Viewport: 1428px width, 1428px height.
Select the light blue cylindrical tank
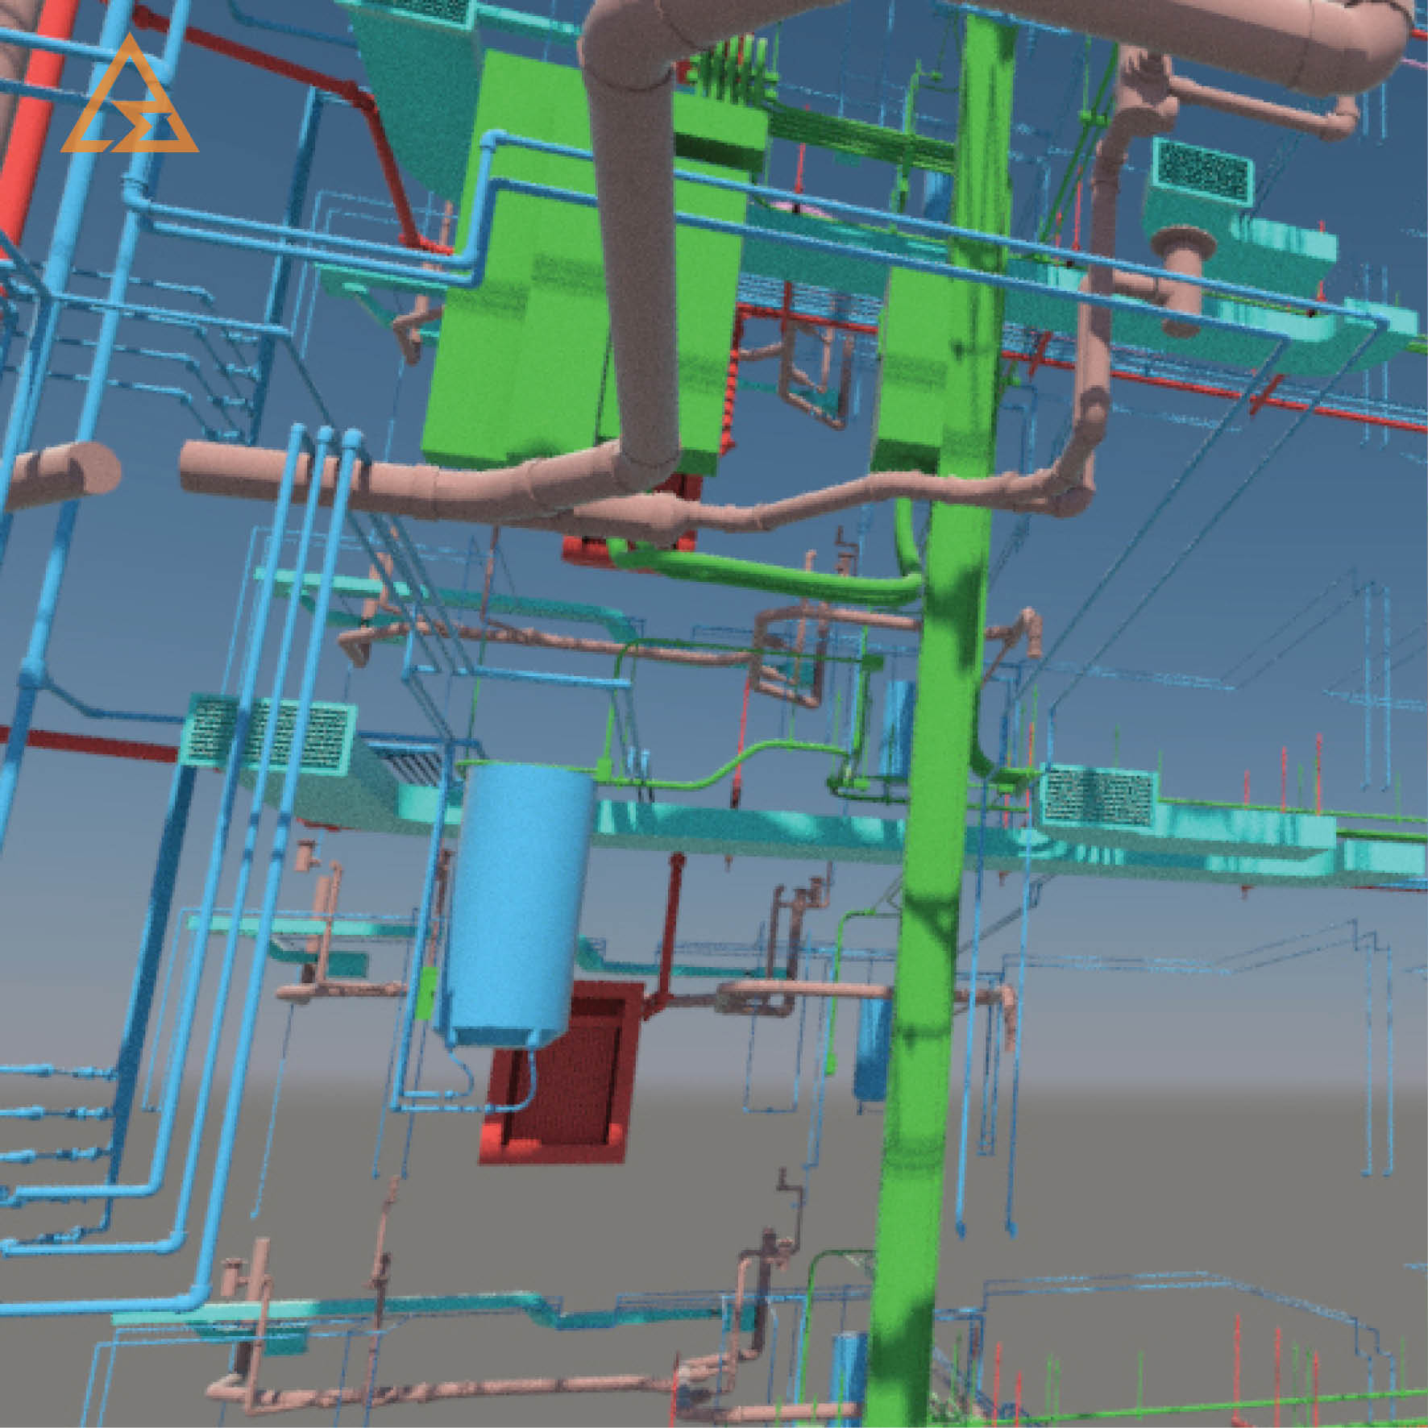click(x=521, y=905)
